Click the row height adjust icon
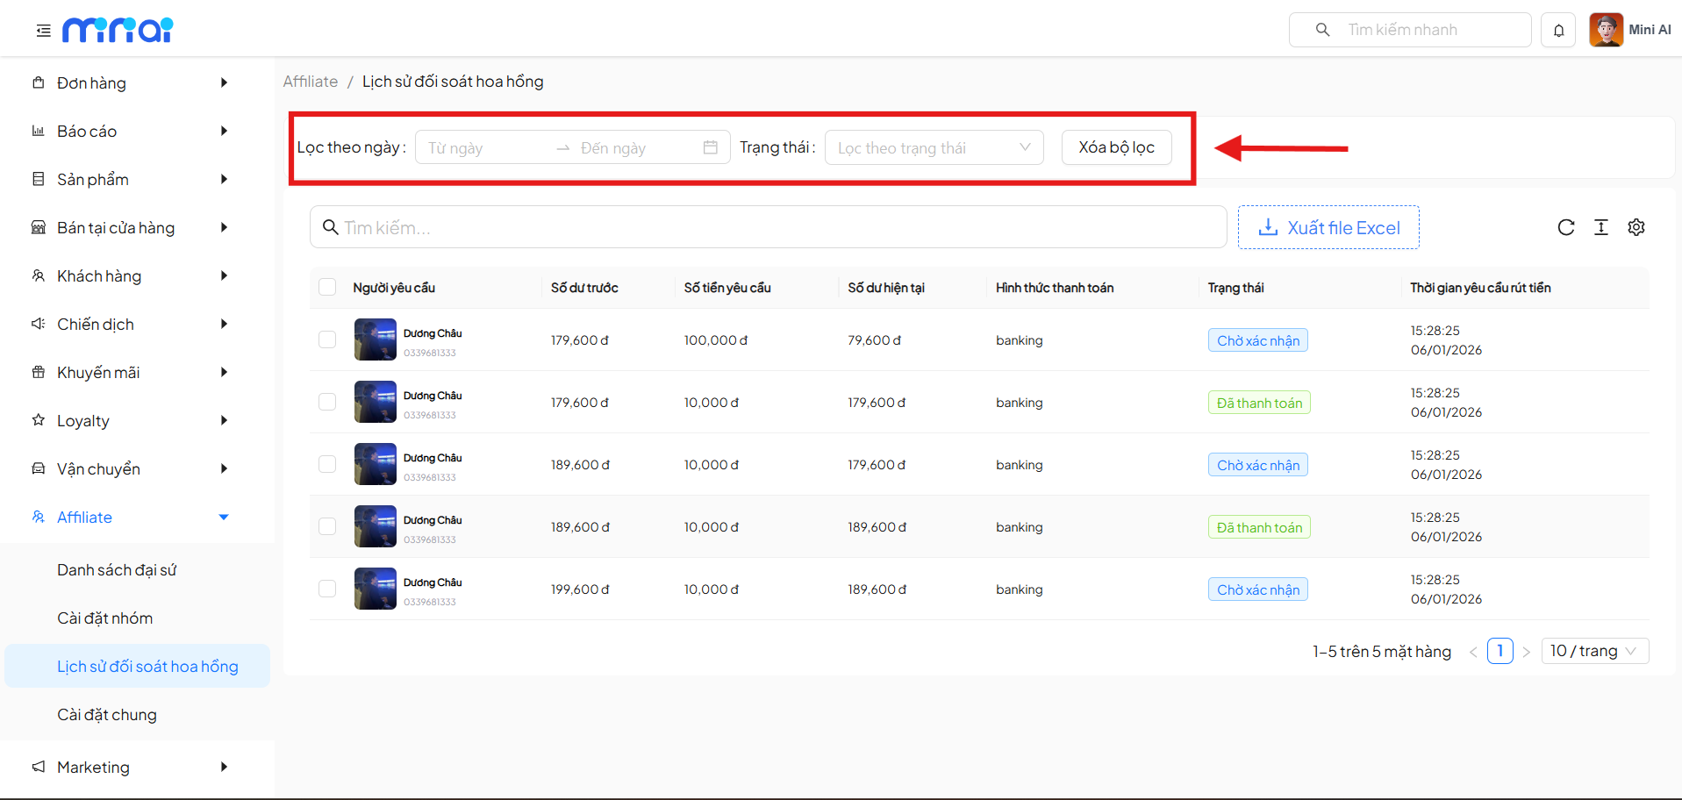The height and width of the screenshot is (800, 1682). (x=1600, y=228)
